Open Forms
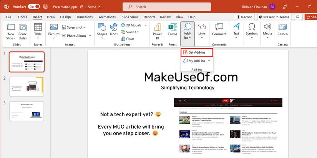Viewport: 317px width, 158px height. pyautogui.click(x=173, y=29)
